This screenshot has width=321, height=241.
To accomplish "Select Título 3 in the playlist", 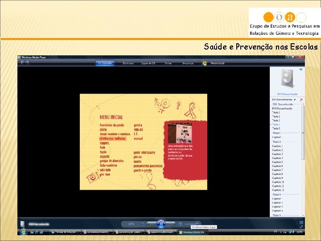I will click(x=276, y=120).
